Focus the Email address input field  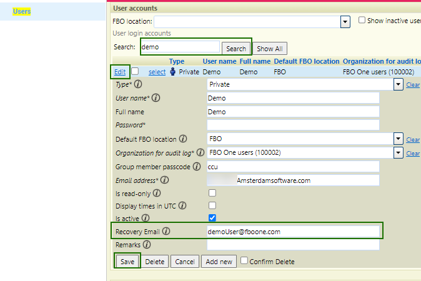coord(293,180)
